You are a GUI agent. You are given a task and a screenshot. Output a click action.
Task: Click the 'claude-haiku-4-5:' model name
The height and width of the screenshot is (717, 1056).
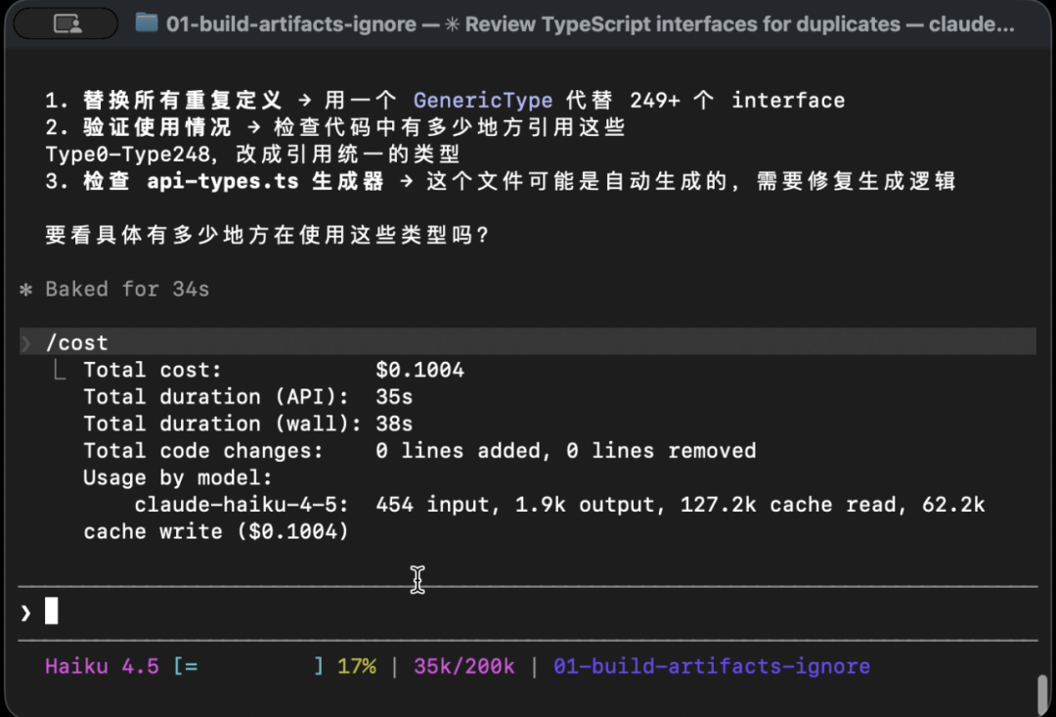tap(242, 505)
